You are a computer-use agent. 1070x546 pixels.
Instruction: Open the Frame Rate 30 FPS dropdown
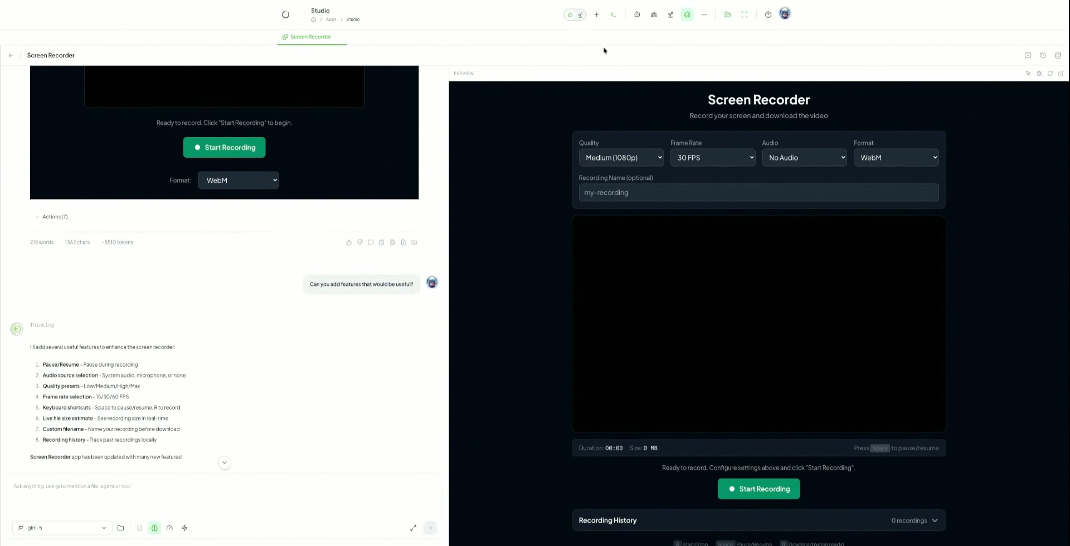point(712,158)
